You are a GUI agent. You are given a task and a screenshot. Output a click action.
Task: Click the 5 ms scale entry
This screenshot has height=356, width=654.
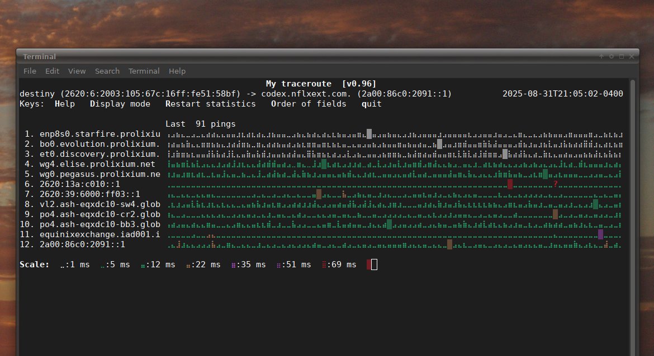click(115, 264)
